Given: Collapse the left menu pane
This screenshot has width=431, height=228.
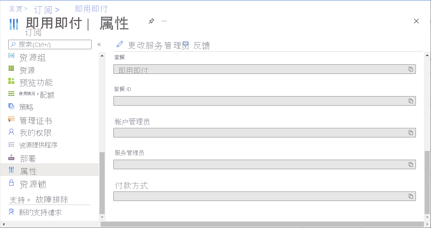Looking at the screenshot, I should pyautogui.click(x=99, y=44).
